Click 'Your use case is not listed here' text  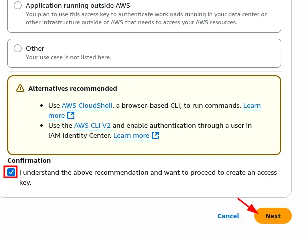[x=68, y=57]
